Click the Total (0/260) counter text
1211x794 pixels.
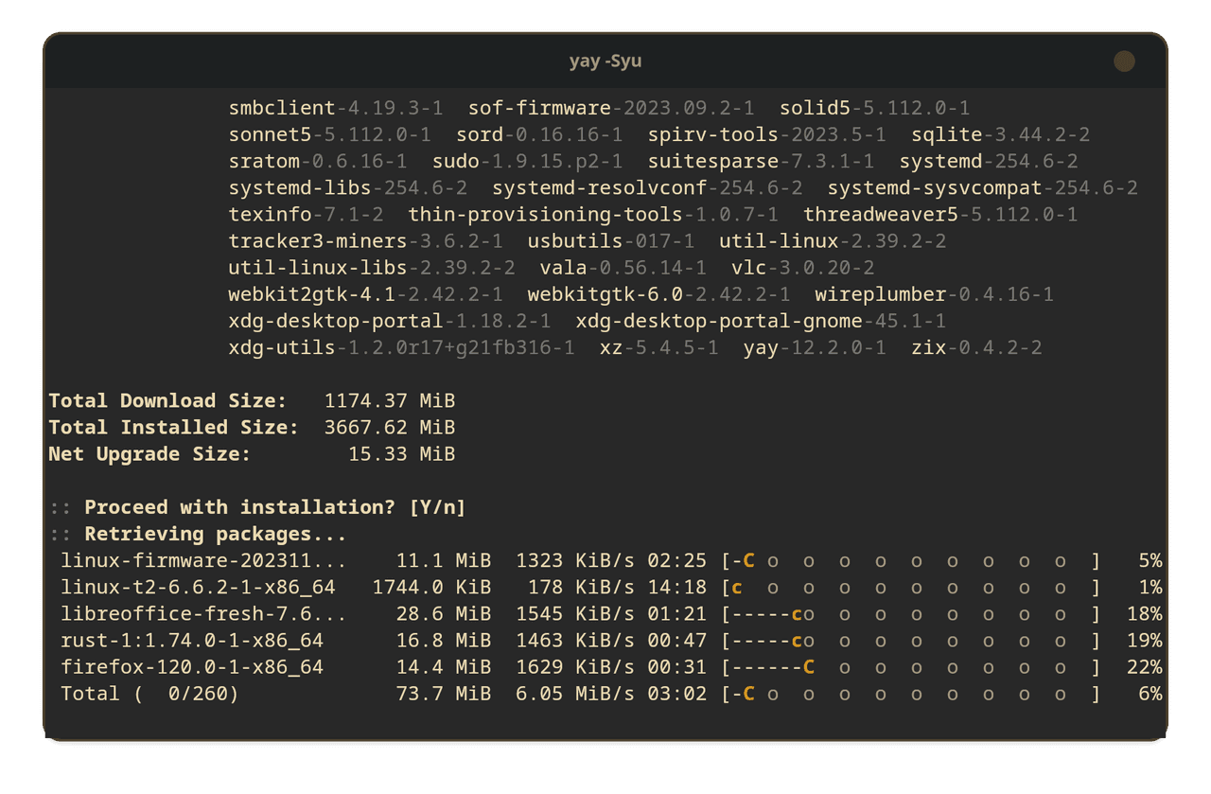pyautogui.click(x=149, y=694)
